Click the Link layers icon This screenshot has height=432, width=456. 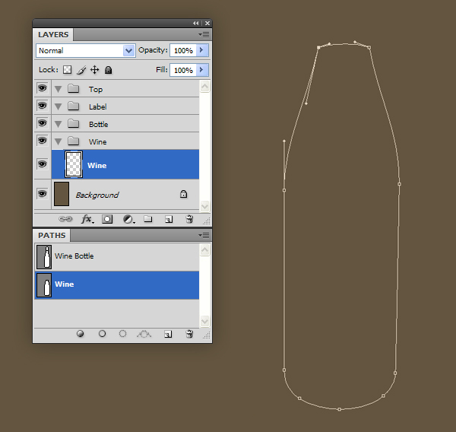pos(65,219)
